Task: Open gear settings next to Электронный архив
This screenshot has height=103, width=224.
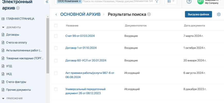Action: click(18, 8)
